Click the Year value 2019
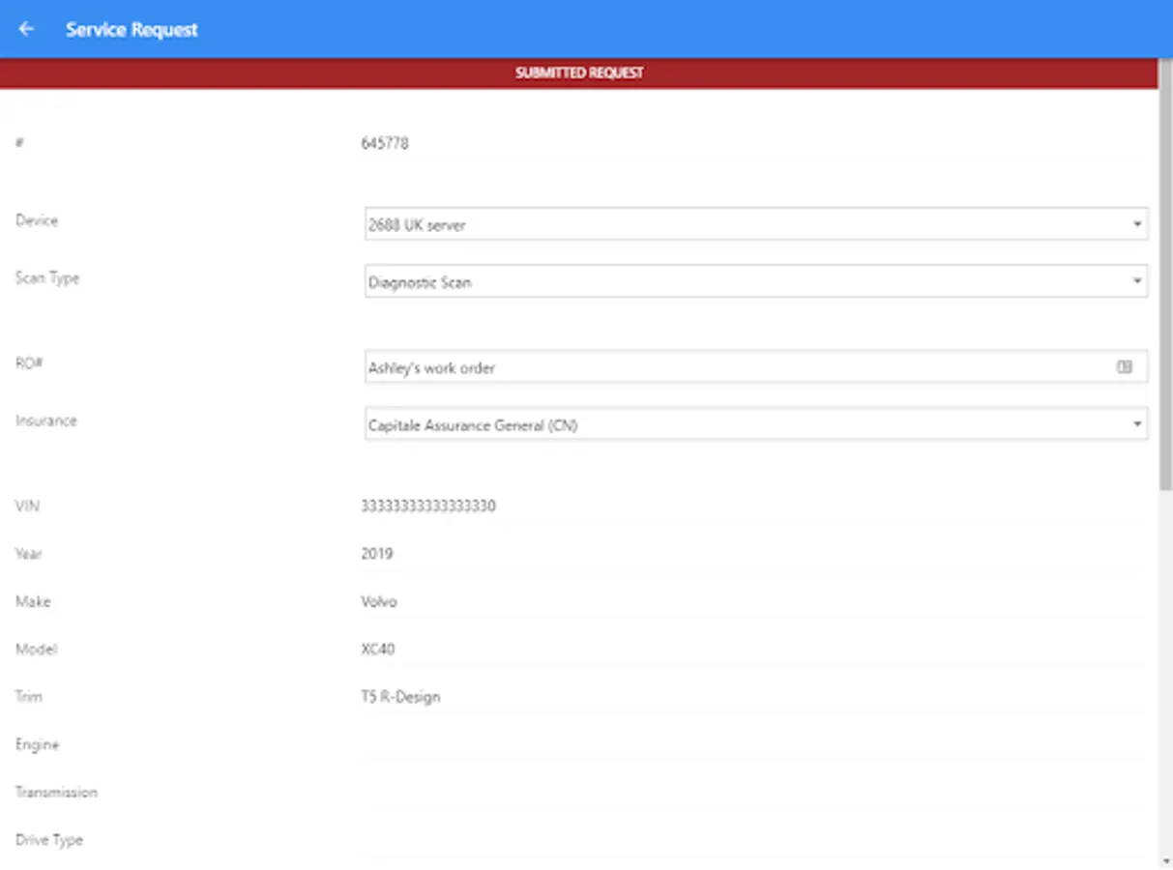Image resolution: width=1173 pixels, height=870 pixels. tap(377, 554)
